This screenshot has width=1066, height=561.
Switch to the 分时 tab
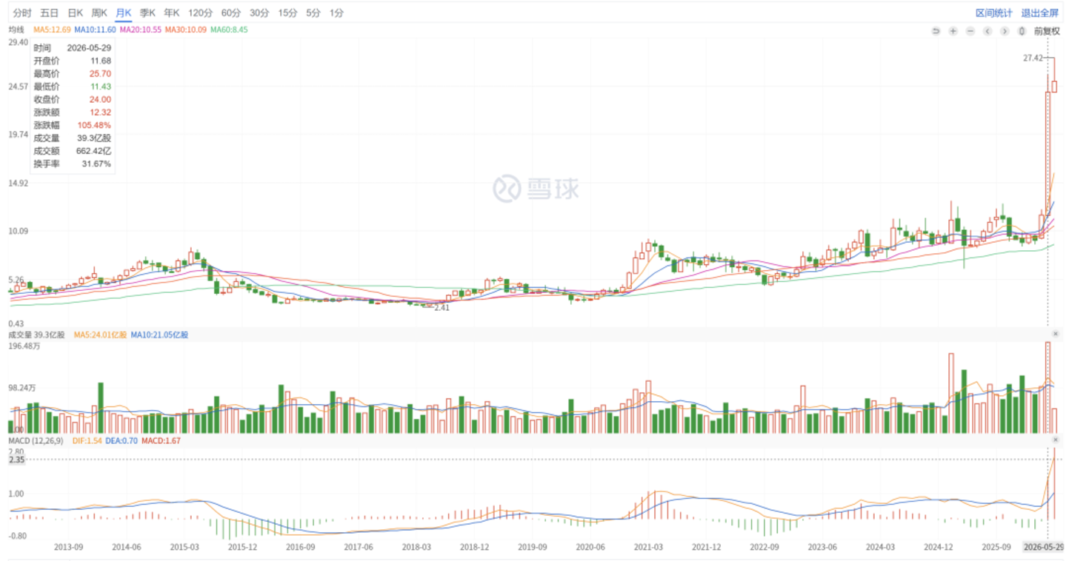click(22, 13)
